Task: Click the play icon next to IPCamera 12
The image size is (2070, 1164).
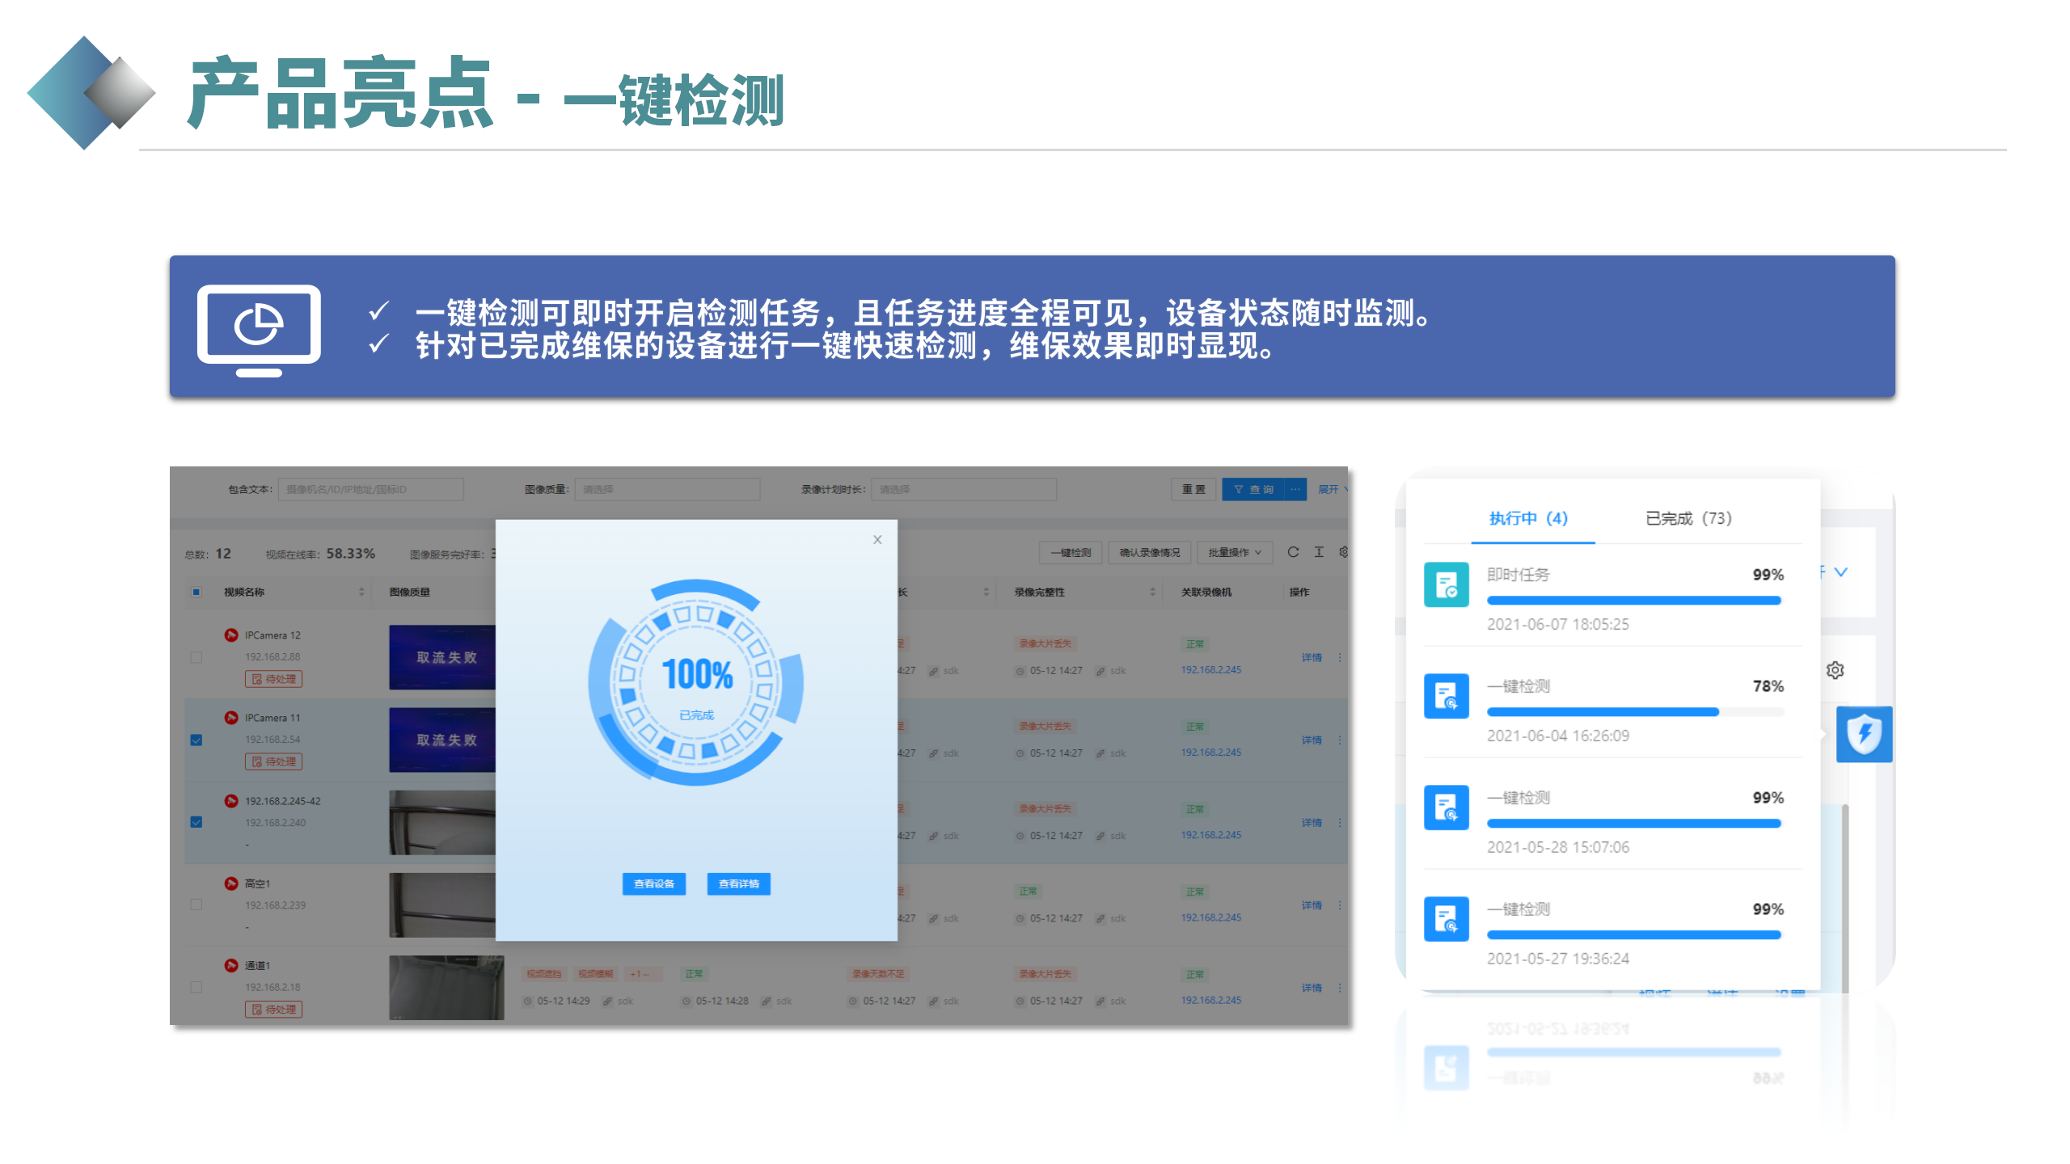Action: 230,635
